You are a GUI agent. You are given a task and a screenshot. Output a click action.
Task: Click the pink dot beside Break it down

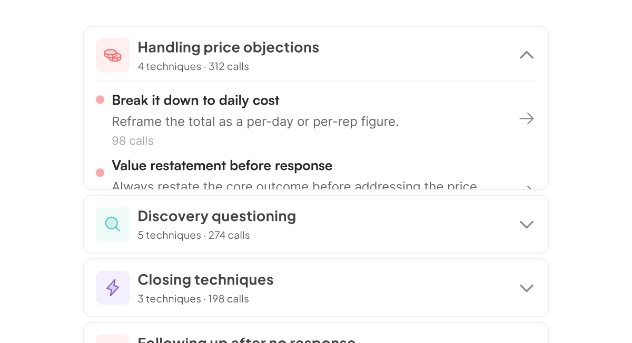pyautogui.click(x=100, y=100)
